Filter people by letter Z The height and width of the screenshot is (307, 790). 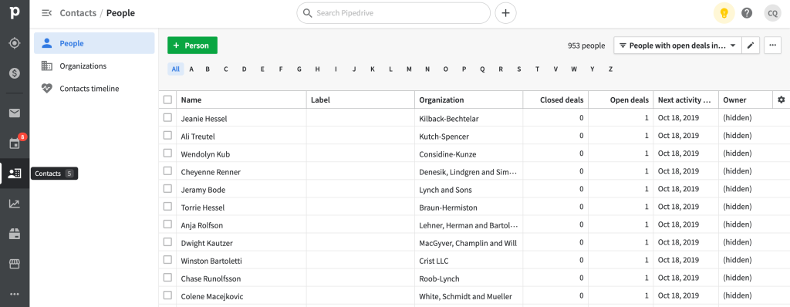(x=610, y=69)
